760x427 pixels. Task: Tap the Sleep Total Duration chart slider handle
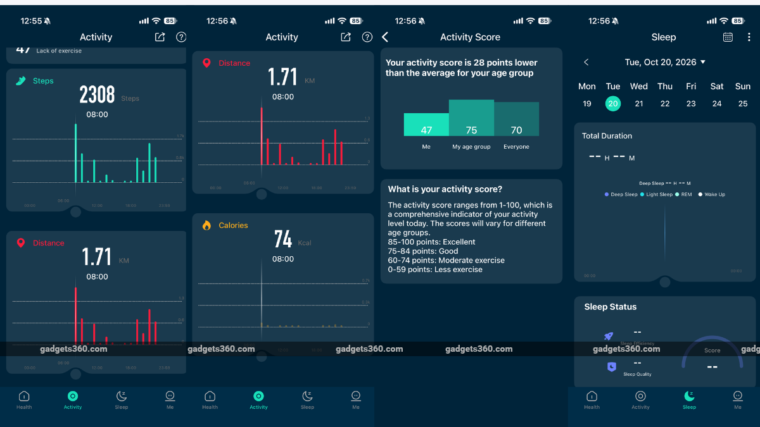pyautogui.click(x=664, y=282)
